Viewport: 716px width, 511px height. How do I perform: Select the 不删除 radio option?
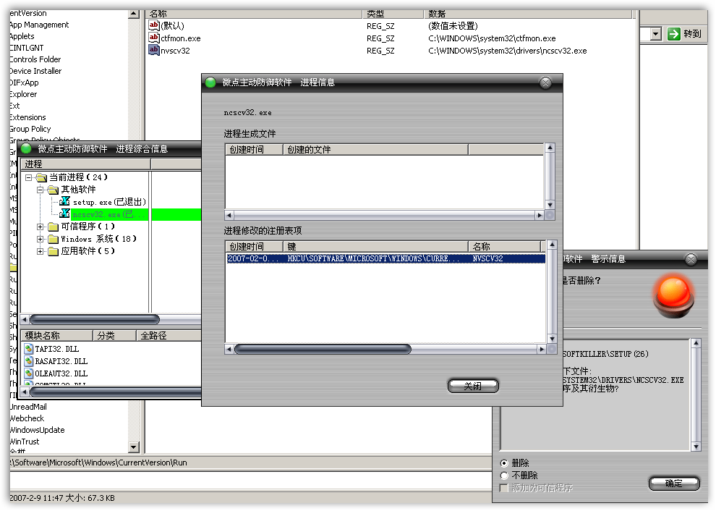[x=504, y=476]
